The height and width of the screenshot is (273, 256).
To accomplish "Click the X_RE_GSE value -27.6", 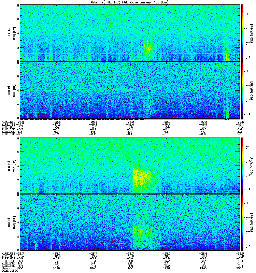I will [x=240, y=122].
